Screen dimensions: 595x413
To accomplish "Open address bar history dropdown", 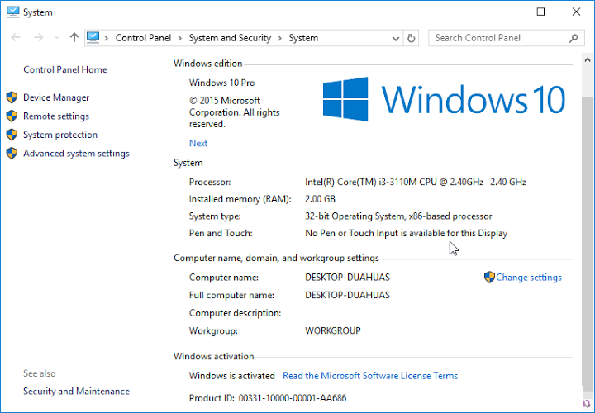I will 395,38.
